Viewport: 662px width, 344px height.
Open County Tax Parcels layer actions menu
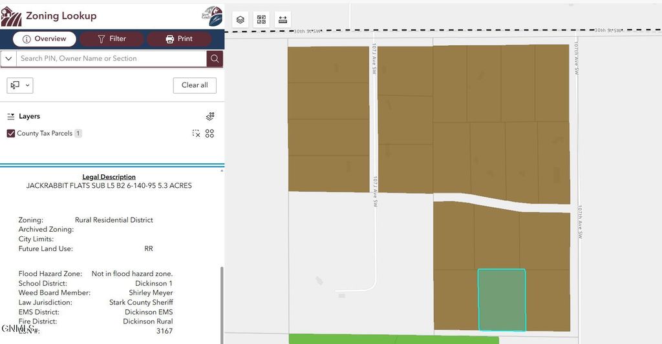[x=209, y=134]
